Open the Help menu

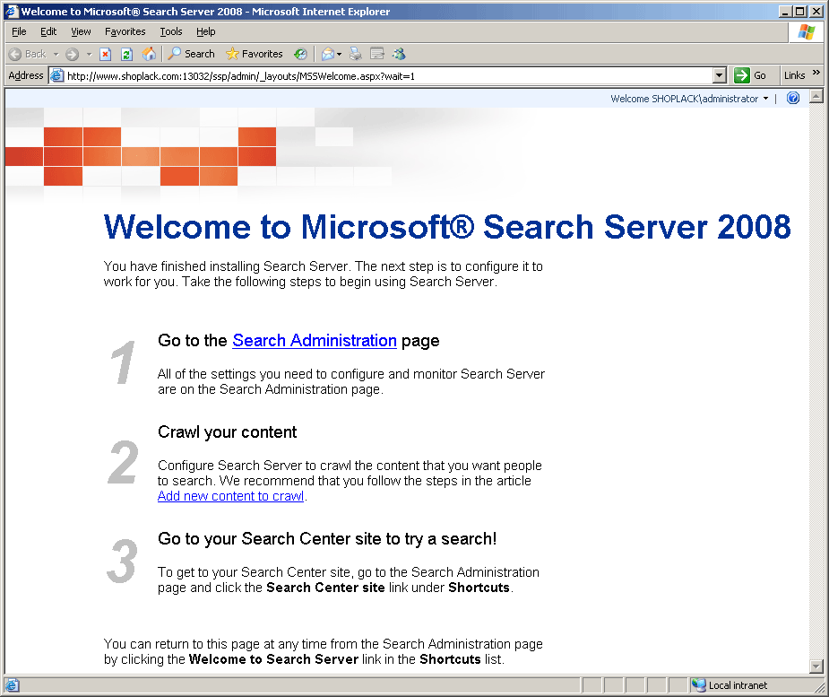205,31
